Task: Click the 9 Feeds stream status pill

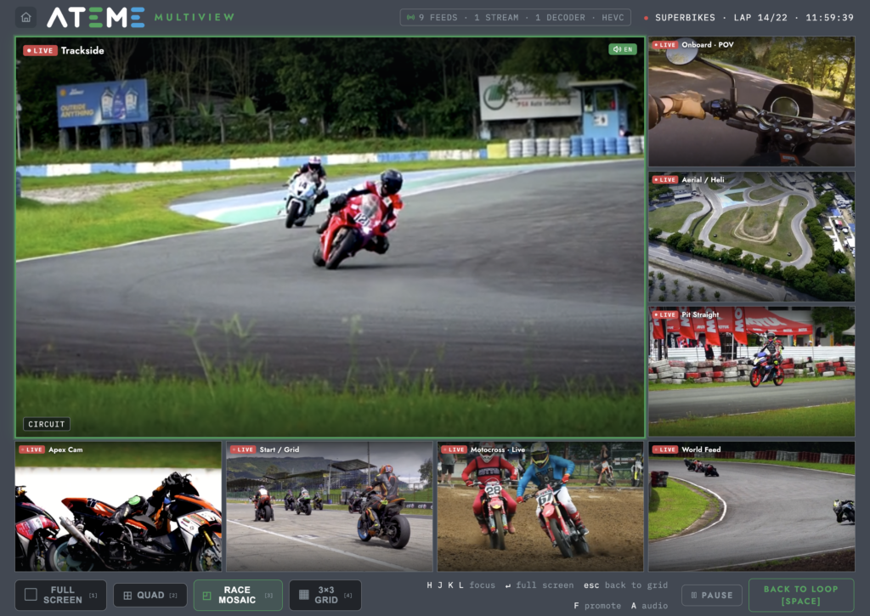Action: point(516,17)
